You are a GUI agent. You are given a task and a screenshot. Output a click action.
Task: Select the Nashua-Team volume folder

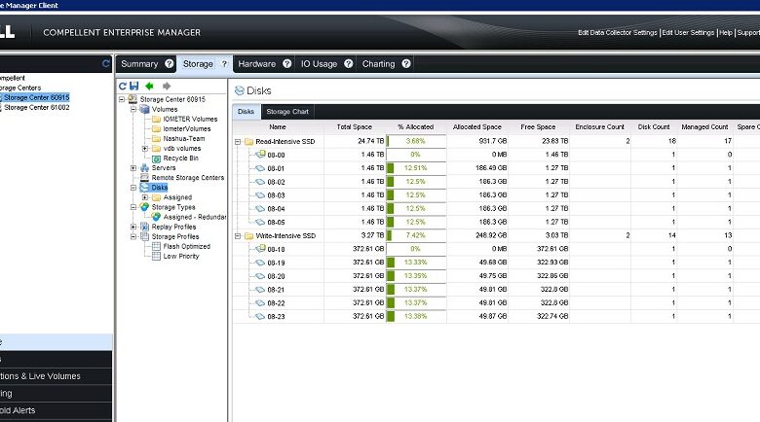click(x=184, y=138)
